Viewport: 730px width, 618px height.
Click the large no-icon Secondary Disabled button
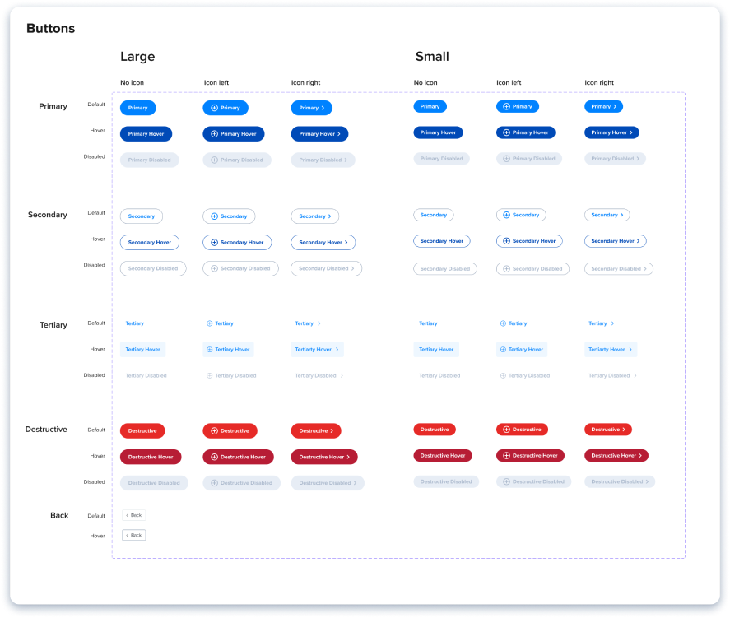(153, 268)
